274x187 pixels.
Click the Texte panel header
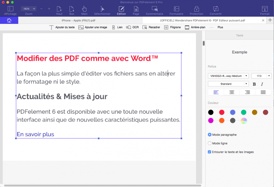[x=239, y=35]
